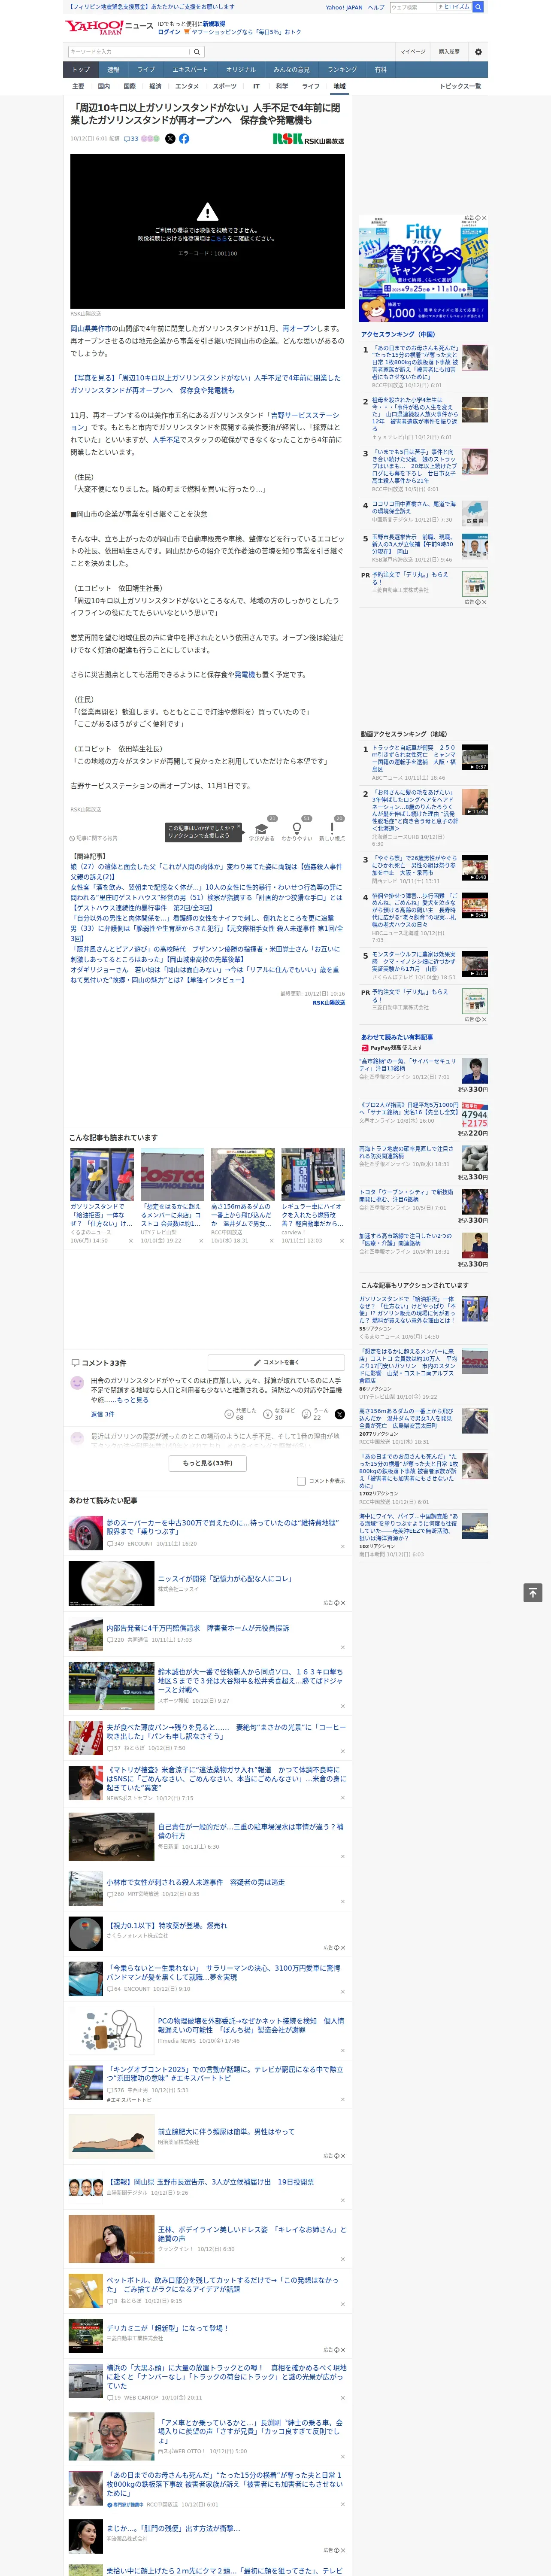Switch to the トップ tab
Screen dimensions: 551x2576
tap(81, 70)
